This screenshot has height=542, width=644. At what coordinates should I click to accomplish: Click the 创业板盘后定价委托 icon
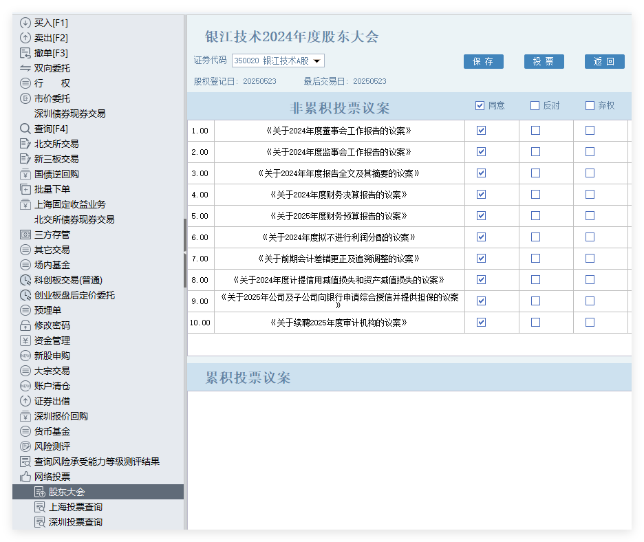click(25, 295)
